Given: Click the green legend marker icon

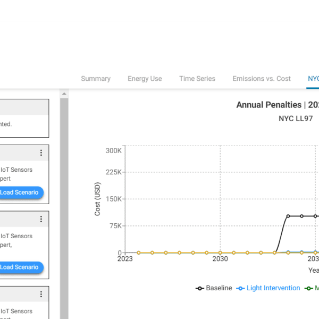Looking at the screenshot, I should (x=309, y=288).
